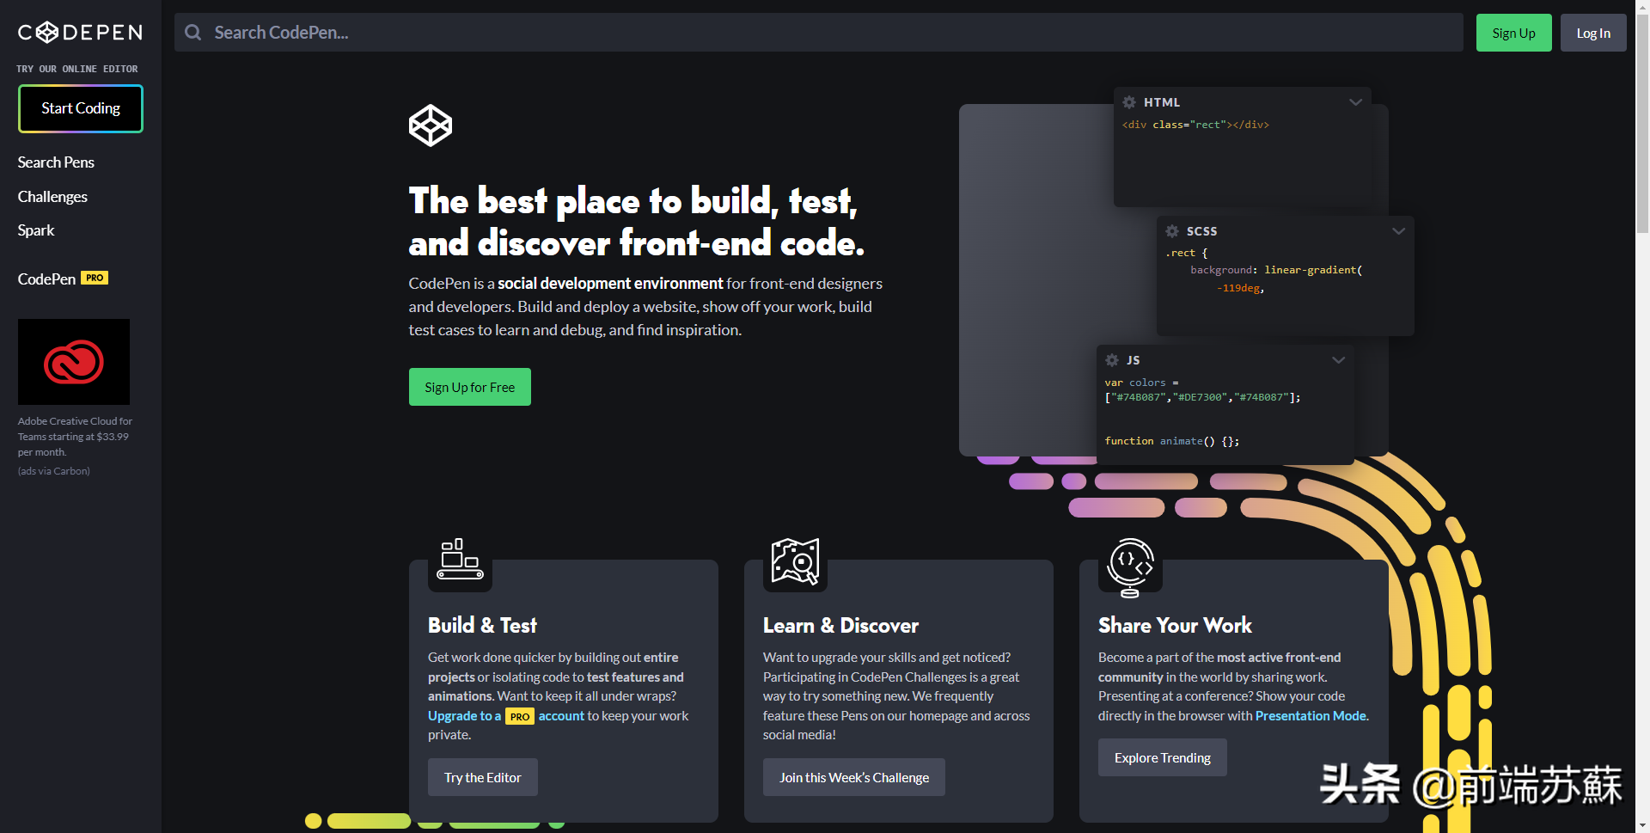Expand the HTML panel chevron
The image size is (1650, 833).
tap(1355, 102)
